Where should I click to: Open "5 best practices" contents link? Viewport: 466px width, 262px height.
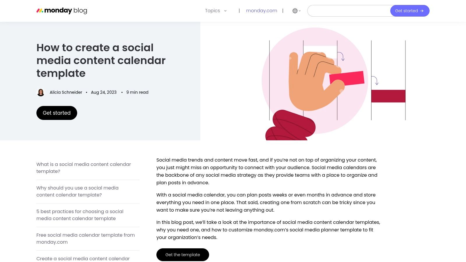tap(80, 215)
